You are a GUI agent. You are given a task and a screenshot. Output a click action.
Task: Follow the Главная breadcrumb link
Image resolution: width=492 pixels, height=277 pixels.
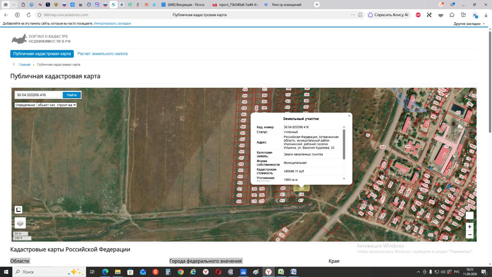click(25, 65)
